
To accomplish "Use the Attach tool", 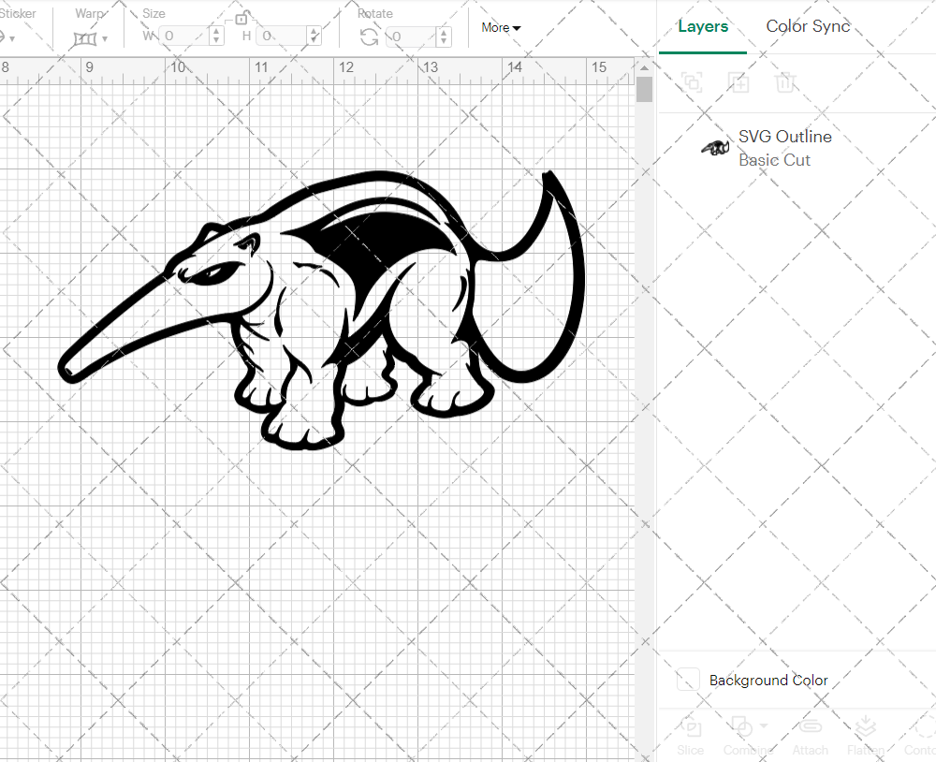I will tap(811, 736).
